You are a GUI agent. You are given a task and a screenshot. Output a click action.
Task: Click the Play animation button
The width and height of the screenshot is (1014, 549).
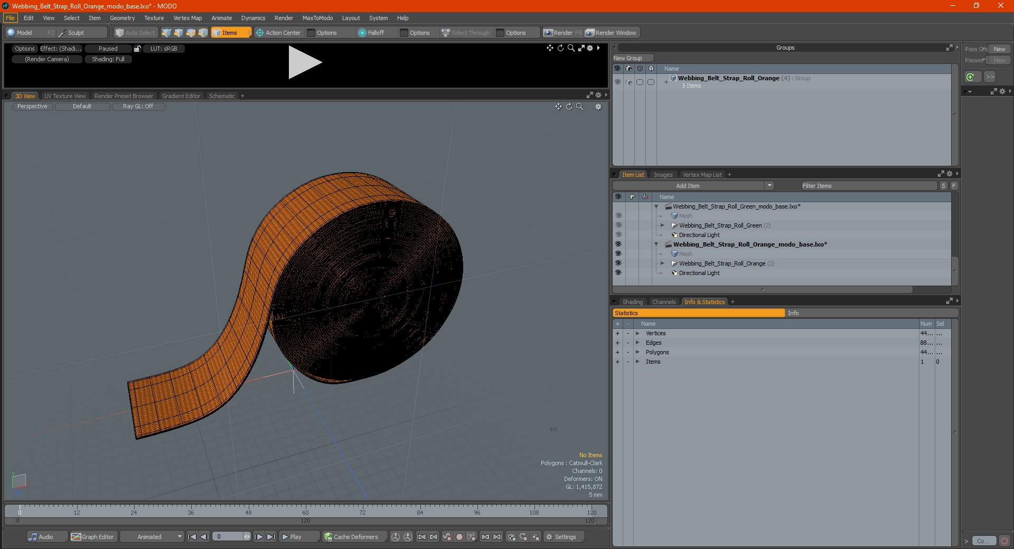pyautogui.click(x=299, y=537)
